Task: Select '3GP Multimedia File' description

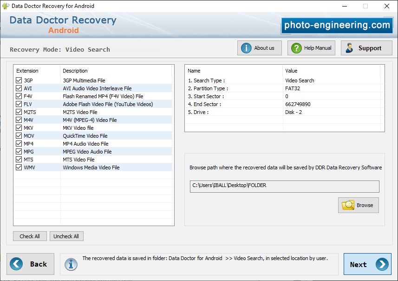Action: 84,80
